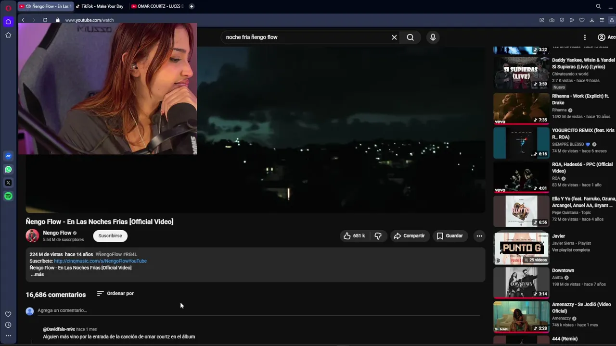Open the Downtown Anitta video thumbnail
This screenshot has height=346, width=616.
point(521,283)
